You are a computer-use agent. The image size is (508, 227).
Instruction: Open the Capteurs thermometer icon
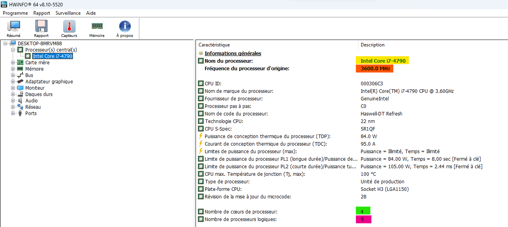pos(69,29)
